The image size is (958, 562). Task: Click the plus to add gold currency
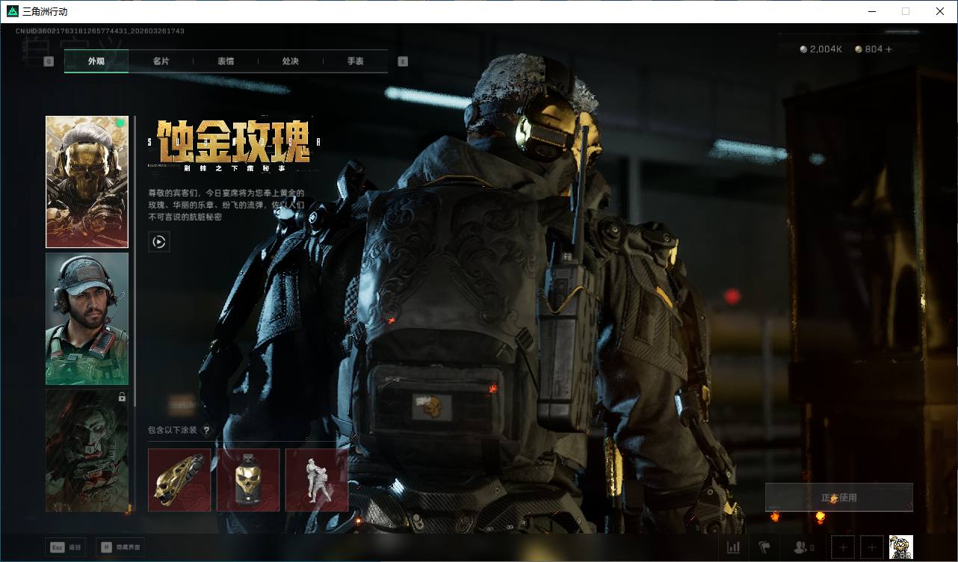(x=889, y=49)
